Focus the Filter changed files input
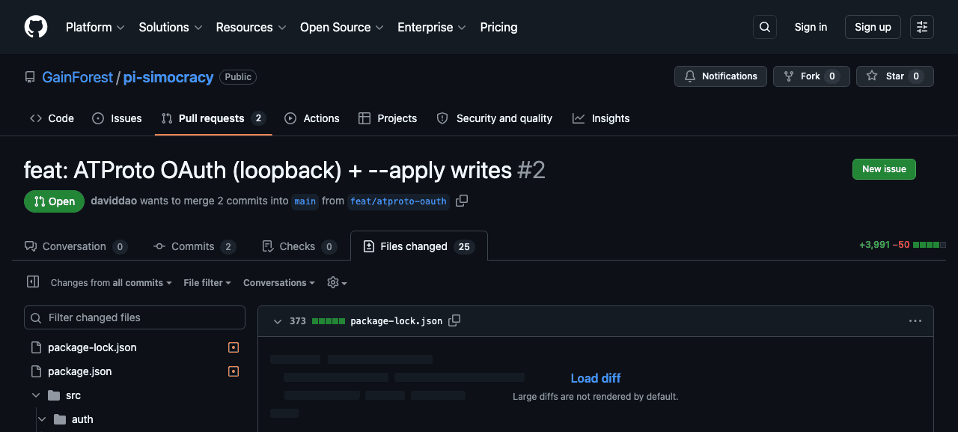Viewport: 958px width, 432px height. [135, 317]
